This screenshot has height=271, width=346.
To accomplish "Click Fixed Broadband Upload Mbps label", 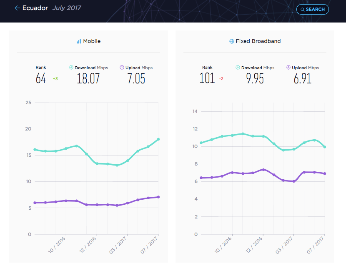I will (306, 68).
